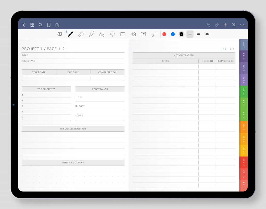Tap the TITLE field line
The height and width of the screenshot is (209, 266).
[73, 56]
